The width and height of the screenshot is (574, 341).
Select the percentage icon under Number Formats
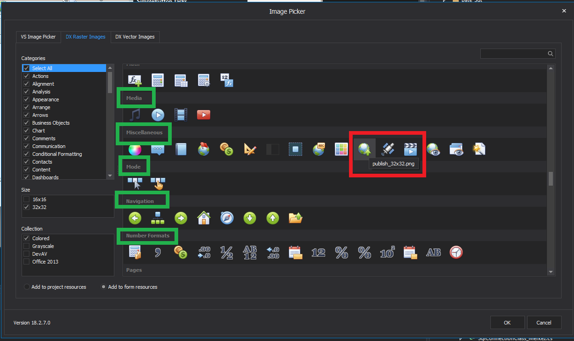[x=341, y=252]
